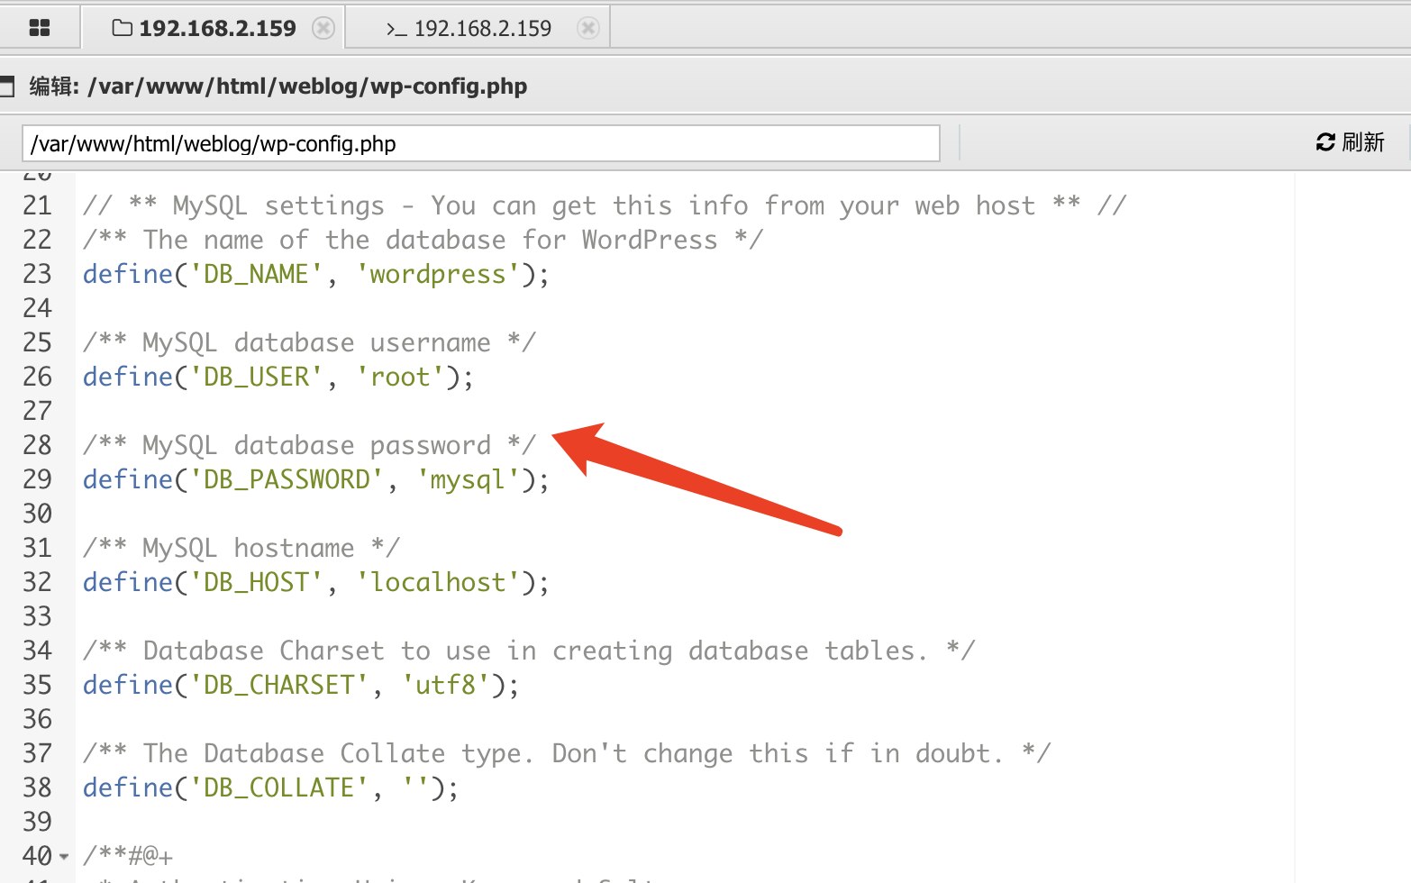
Task: Click the 'wordpress' database name value
Action: click(x=438, y=274)
